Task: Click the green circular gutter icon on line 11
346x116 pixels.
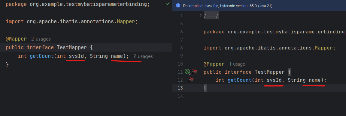Action: (187, 72)
